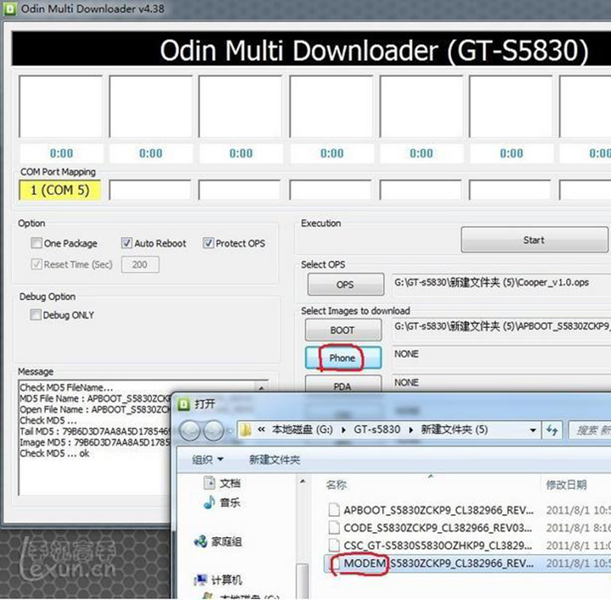Toggle the Auto Reboot checkbox

point(127,243)
